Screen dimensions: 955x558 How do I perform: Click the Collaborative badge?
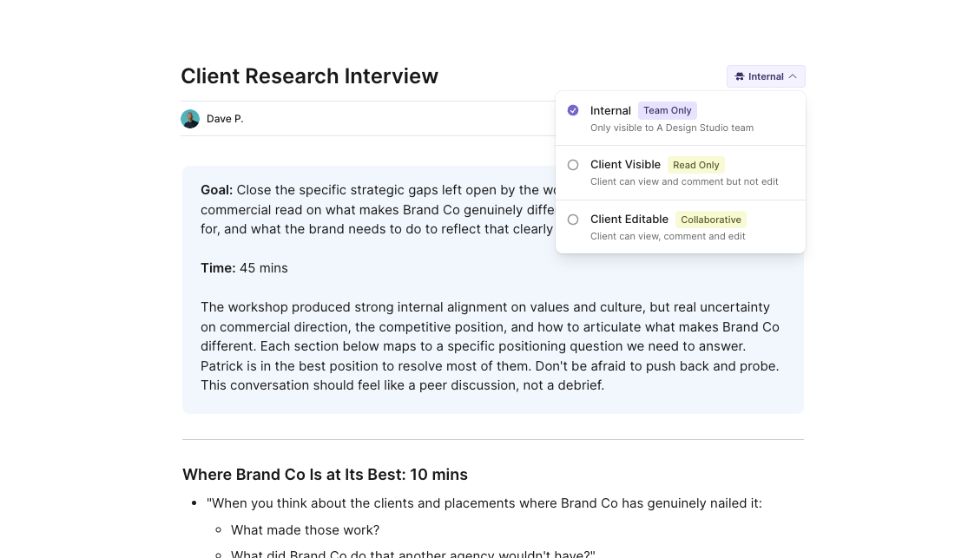point(710,220)
